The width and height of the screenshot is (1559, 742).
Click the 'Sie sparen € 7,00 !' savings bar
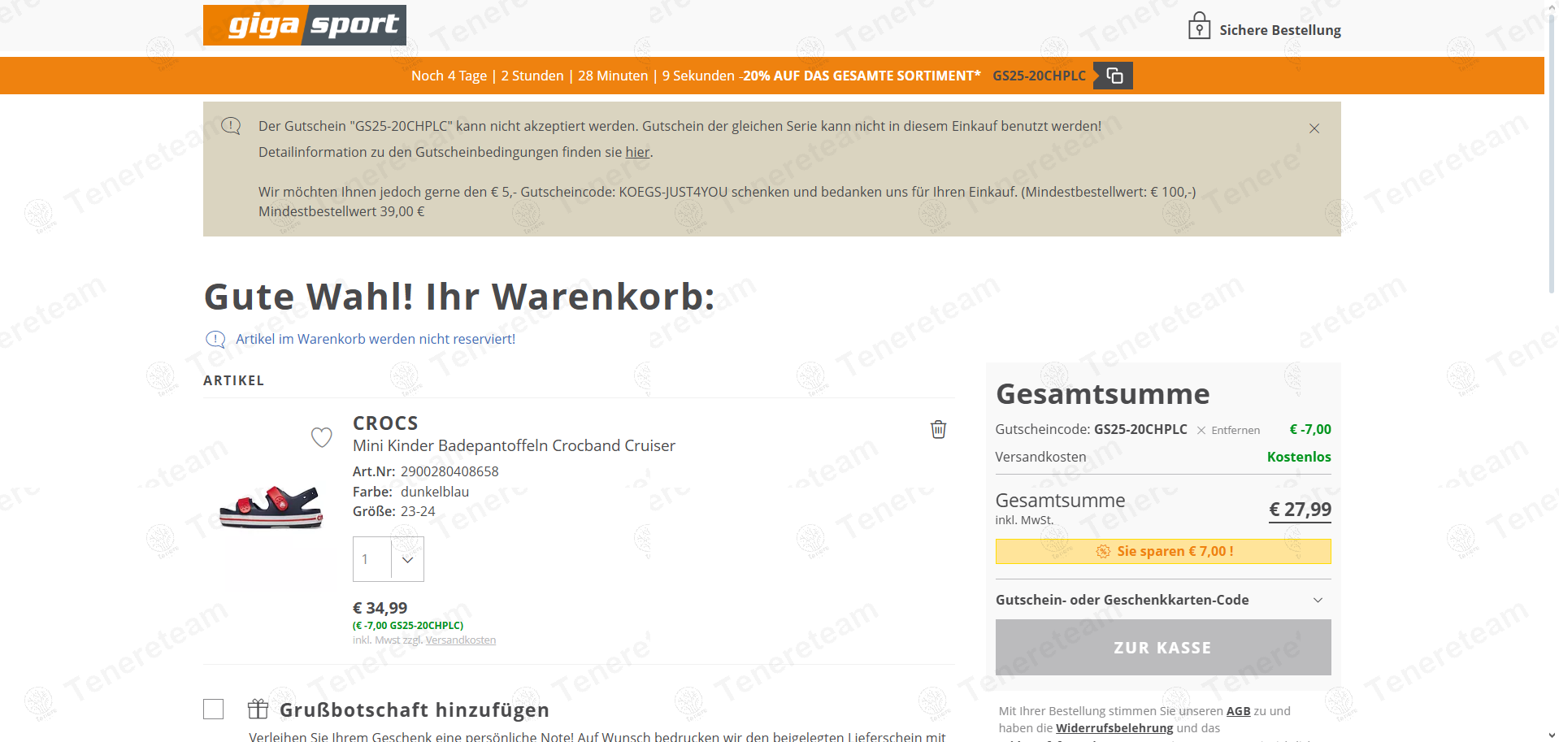pyautogui.click(x=1163, y=551)
